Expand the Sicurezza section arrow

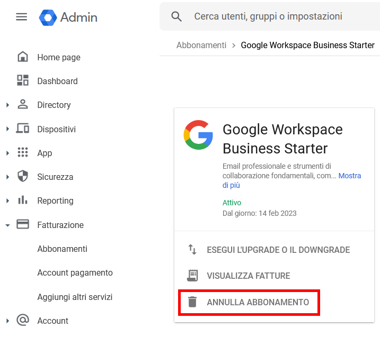pyautogui.click(x=8, y=177)
